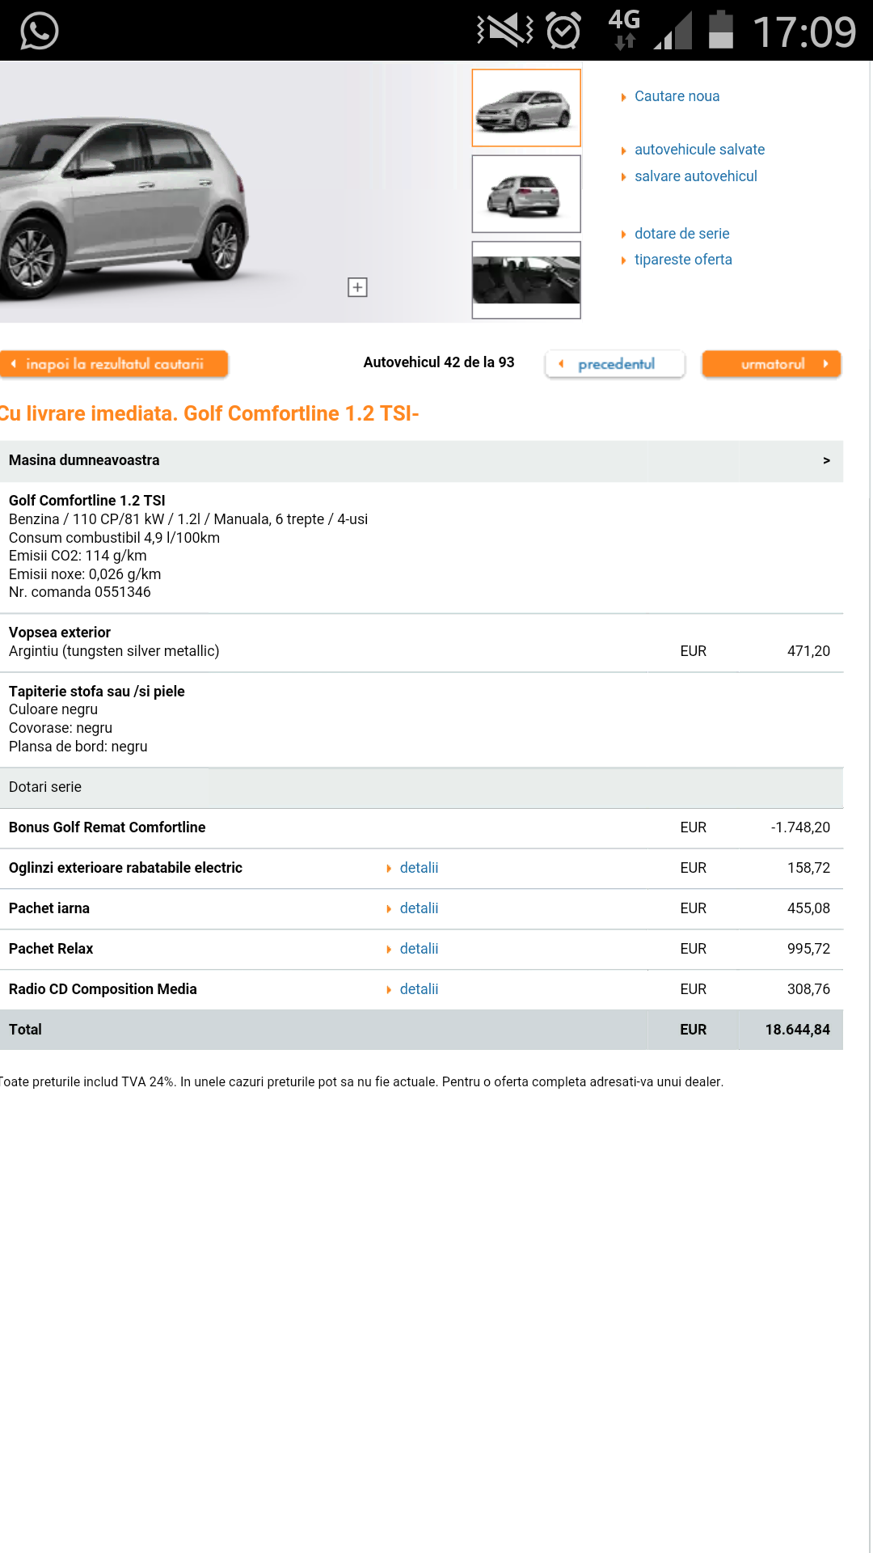The image size is (873, 1553).
Task: Tap the alarm clock status icon
Action: (x=563, y=31)
